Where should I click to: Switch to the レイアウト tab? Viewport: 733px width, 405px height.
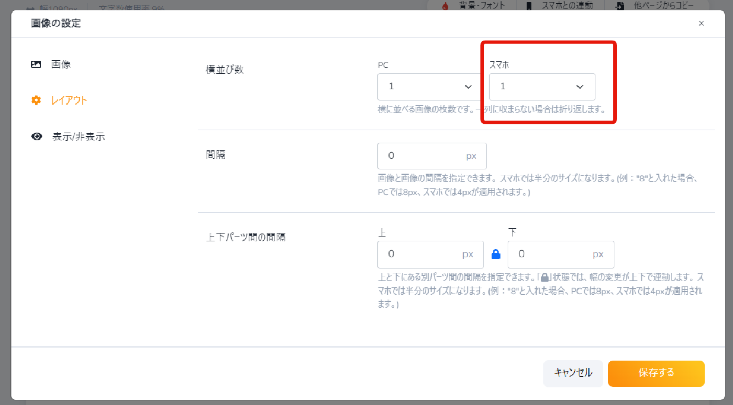69,100
